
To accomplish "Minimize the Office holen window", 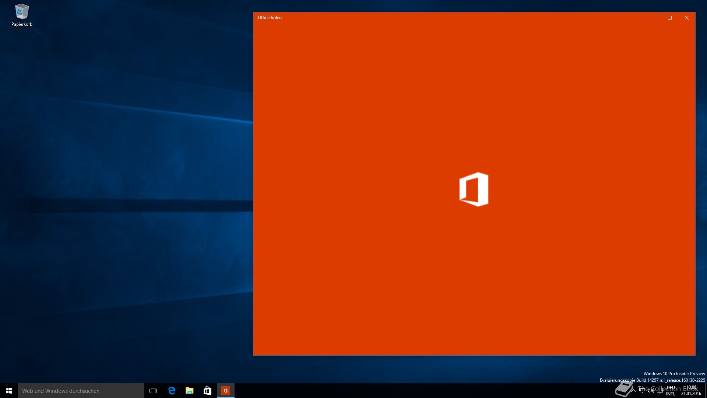I will 653,18.
